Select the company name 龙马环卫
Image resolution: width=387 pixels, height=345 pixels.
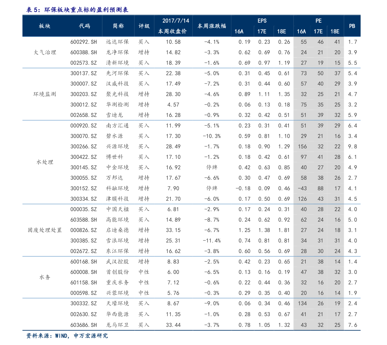click(117, 325)
